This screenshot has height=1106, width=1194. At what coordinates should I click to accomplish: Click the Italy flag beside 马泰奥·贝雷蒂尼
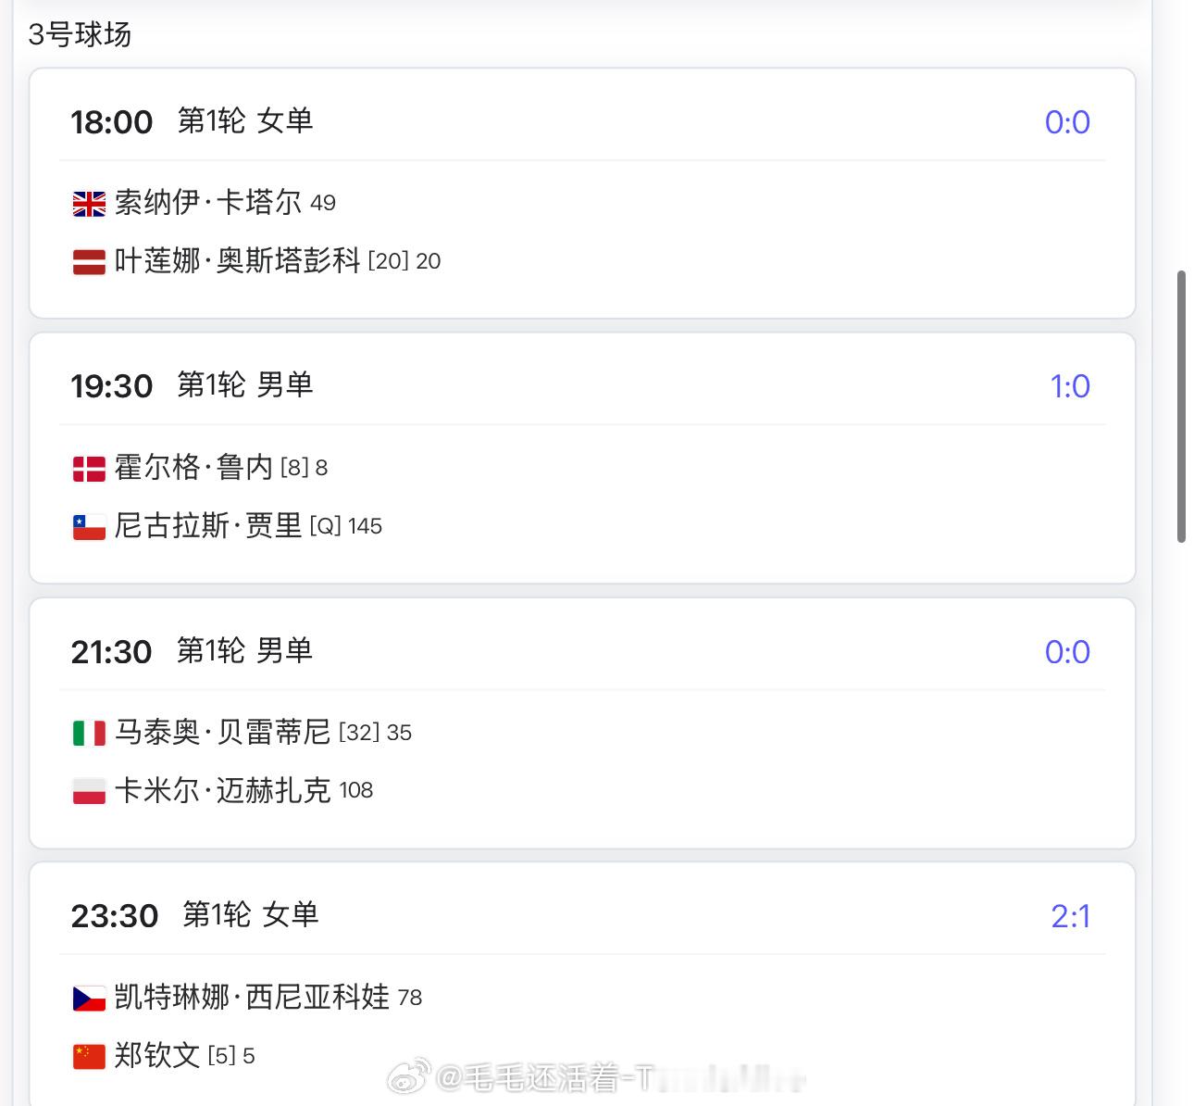click(89, 734)
